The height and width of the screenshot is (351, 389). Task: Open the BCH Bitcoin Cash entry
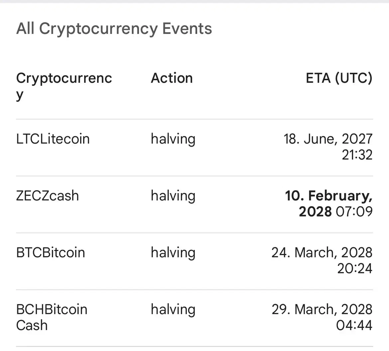point(52,317)
